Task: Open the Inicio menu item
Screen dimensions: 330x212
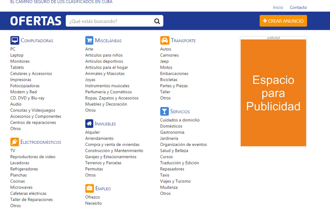Action: (x=278, y=8)
